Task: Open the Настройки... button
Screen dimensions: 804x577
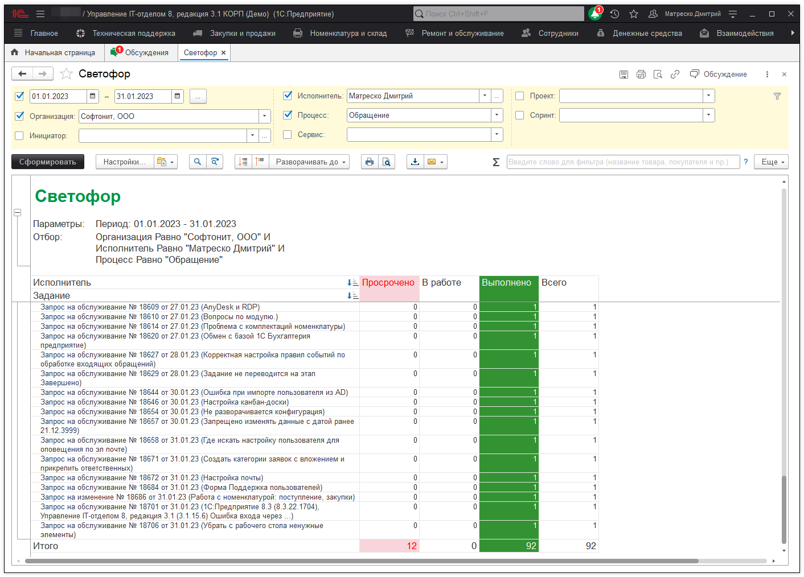Action: pos(124,162)
